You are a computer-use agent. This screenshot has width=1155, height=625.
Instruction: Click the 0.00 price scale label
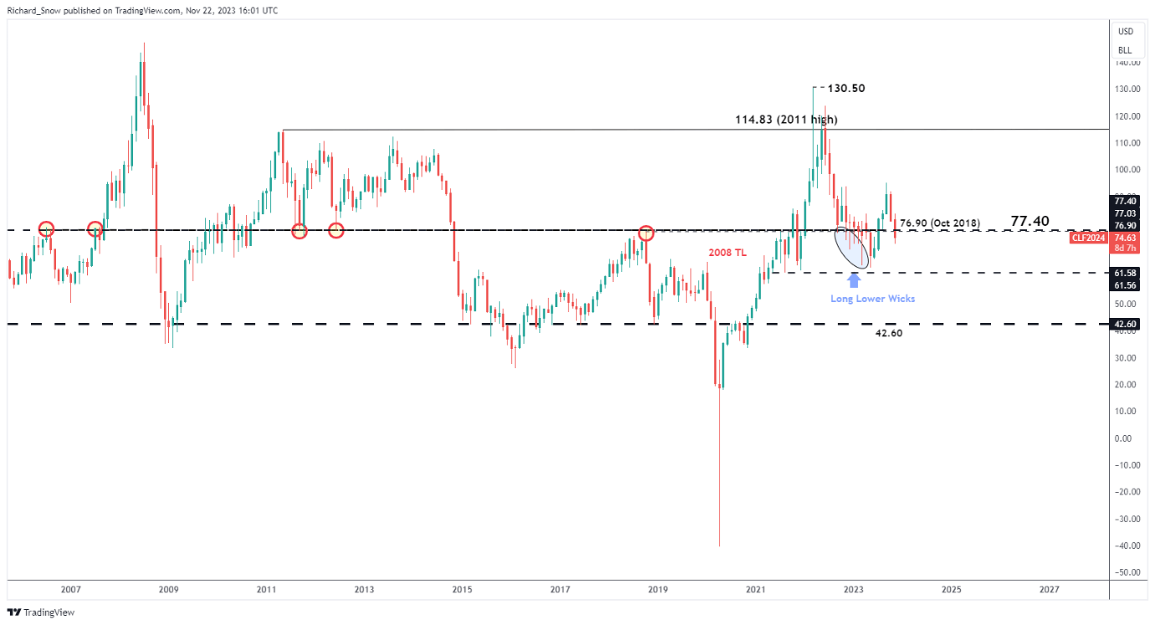pos(1125,438)
